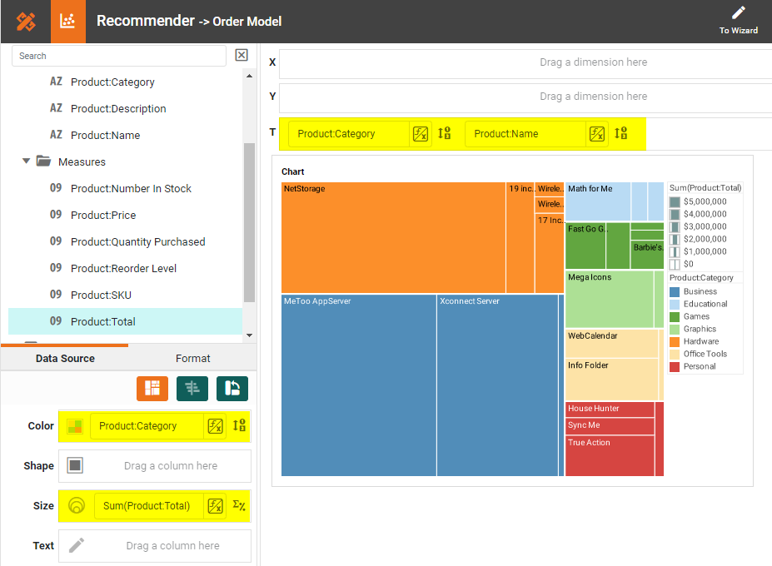
Task: Click the Games legend color swatch
Action: pyautogui.click(x=675, y=316)
